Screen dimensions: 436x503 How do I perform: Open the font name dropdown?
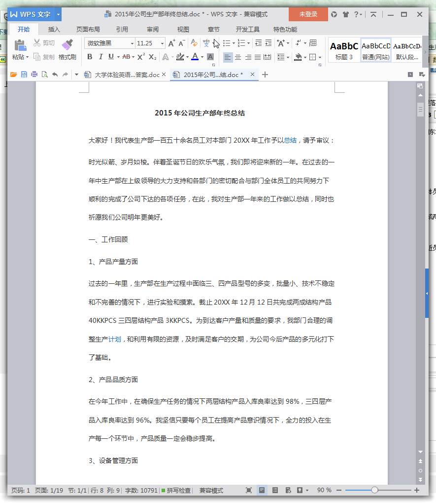pos(132,43)
